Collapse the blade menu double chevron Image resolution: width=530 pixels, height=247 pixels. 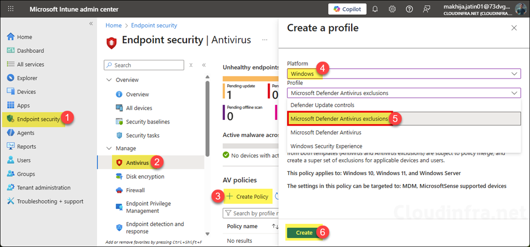(204, 65)
